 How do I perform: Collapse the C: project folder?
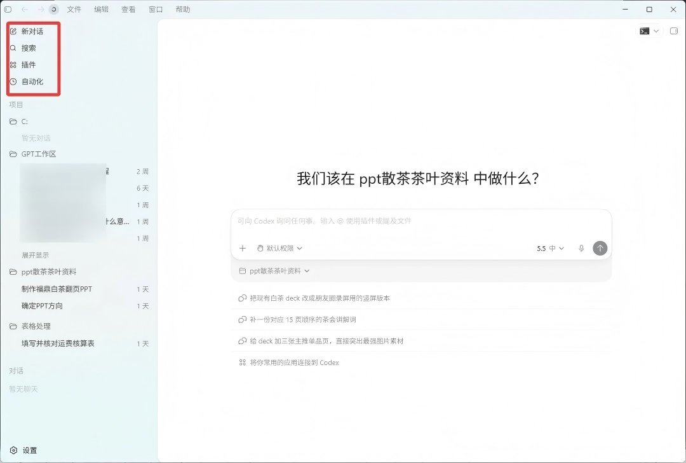[25, 121]
